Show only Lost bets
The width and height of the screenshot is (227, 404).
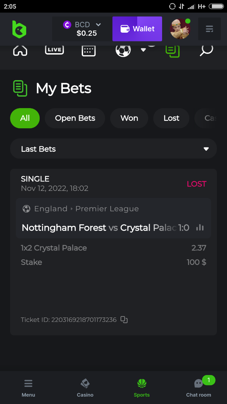pos(171,118)
